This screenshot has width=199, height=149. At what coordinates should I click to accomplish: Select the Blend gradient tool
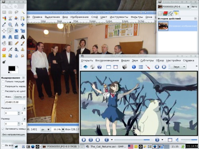(x=10, y=43)
